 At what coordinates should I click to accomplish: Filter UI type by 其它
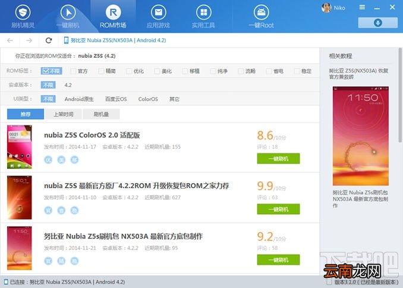coord(174,99)
